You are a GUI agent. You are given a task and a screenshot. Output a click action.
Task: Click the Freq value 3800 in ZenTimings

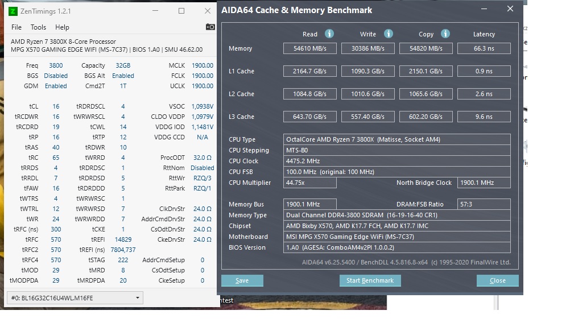(56, 65)
